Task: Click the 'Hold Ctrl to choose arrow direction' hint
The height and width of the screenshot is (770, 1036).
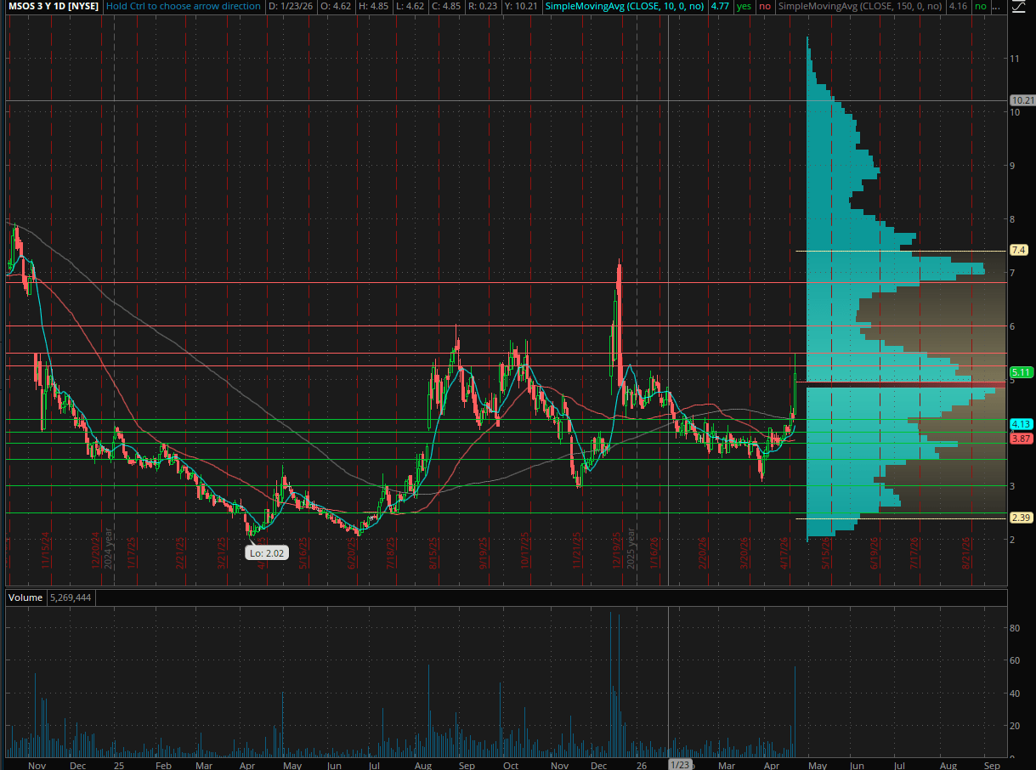Action: click(184, 6)
